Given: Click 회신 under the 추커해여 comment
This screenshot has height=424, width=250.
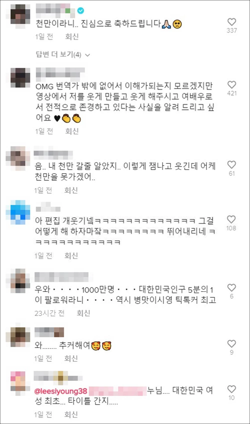Looking at the screenshot, I should 71,358.
